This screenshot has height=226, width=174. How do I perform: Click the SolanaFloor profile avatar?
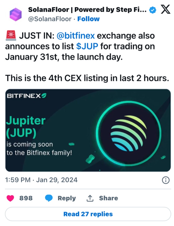(16, 14)
